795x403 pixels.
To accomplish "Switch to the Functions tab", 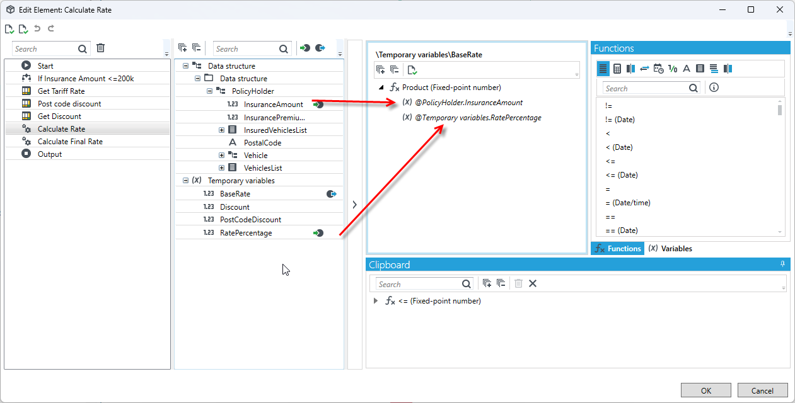I will click(617, 249).
